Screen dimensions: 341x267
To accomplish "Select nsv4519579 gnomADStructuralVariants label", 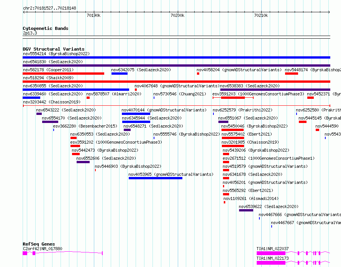I will (265, 166).
